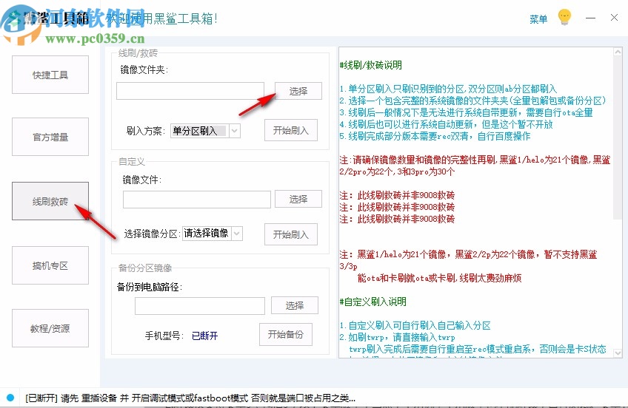Pick backup path with the 选择 button
Image resolution: width=628 pixels, height=408 pixels.
pyautogui.click(x=295, y=305)
